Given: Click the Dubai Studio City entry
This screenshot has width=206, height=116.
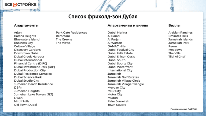Looking at the screenshot, I should tap(27, 81).
